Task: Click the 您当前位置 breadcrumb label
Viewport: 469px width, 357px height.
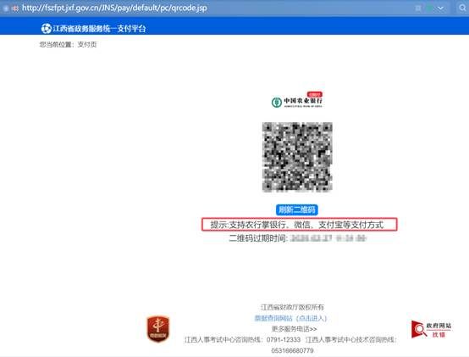Action: click(56, 45)
